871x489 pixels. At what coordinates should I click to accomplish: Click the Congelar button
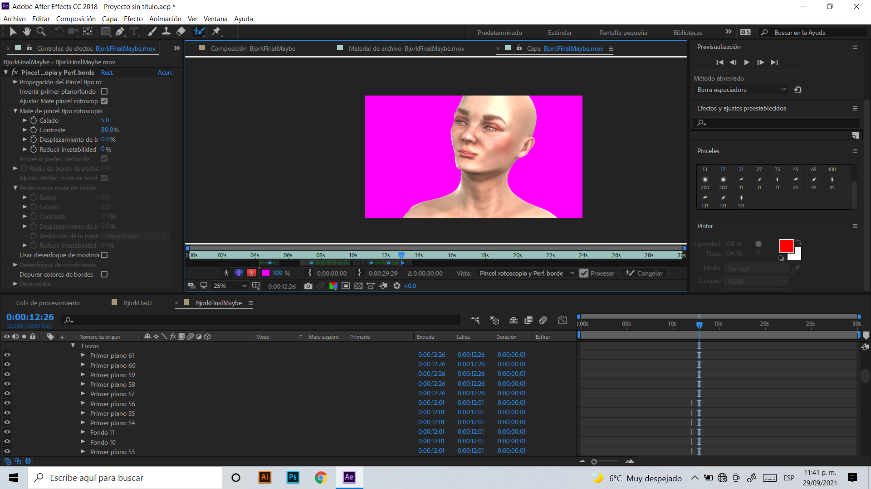(644, 273)
